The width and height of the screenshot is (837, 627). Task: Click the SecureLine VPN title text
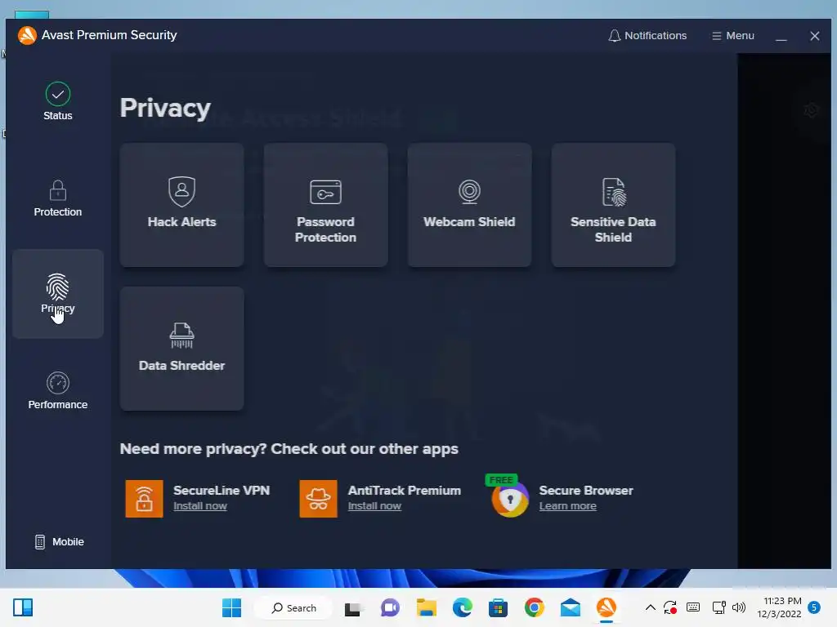pos(222,491)
